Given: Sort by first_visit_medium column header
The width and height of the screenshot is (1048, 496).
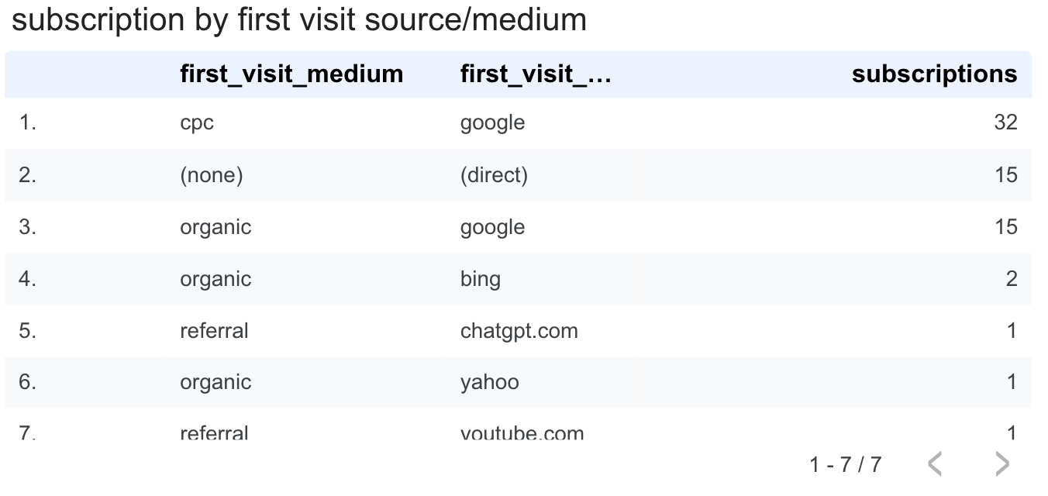Looking at the screenshot, I should (x=291, y=74).
